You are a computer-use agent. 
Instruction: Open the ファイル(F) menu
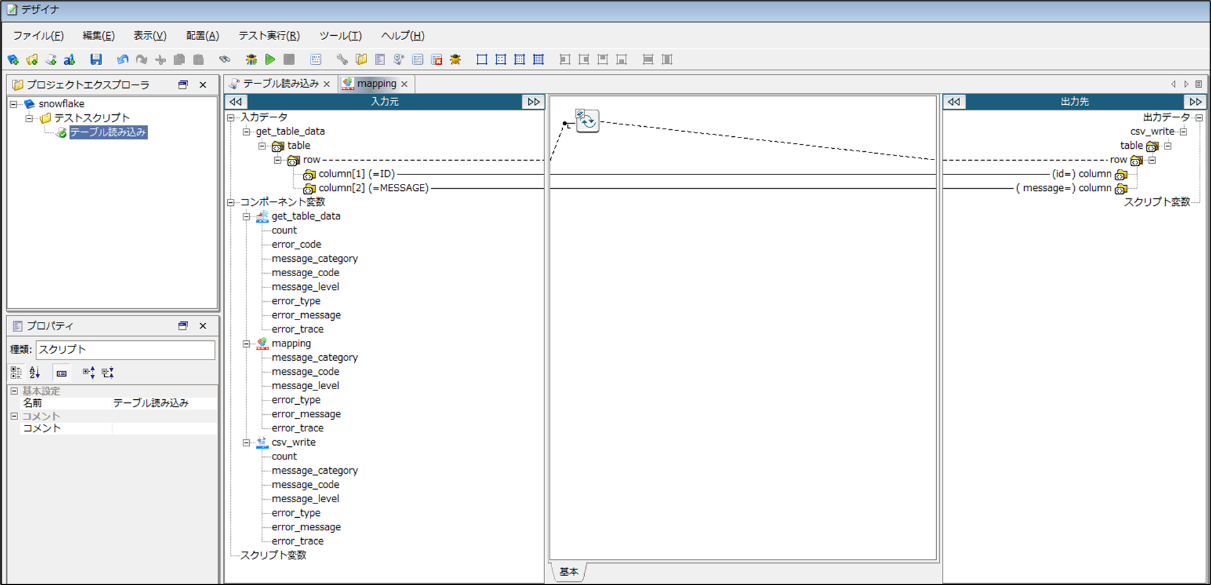point(38,36)
